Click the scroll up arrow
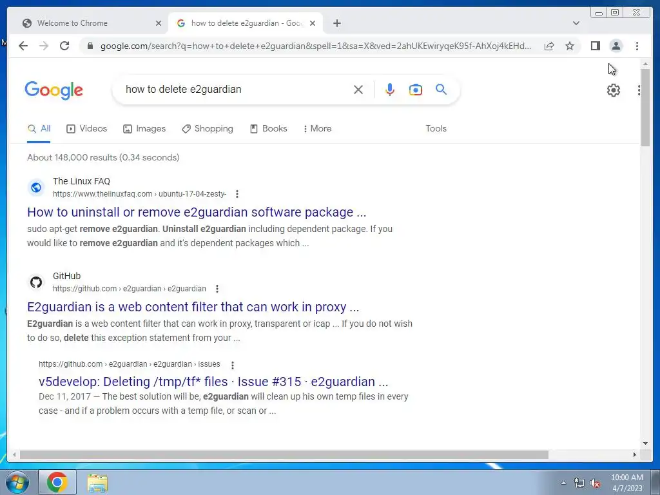Image resolution: width=660 pixels, height=495 pixels. coord(645,64)
